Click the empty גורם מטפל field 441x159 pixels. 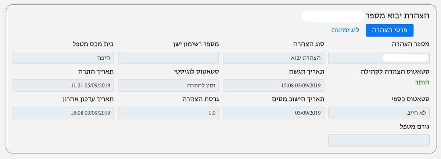pyautogui.click(x=379, y=140)
